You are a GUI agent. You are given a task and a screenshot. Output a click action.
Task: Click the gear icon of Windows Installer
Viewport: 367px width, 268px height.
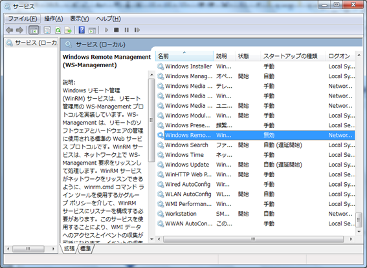161,67
